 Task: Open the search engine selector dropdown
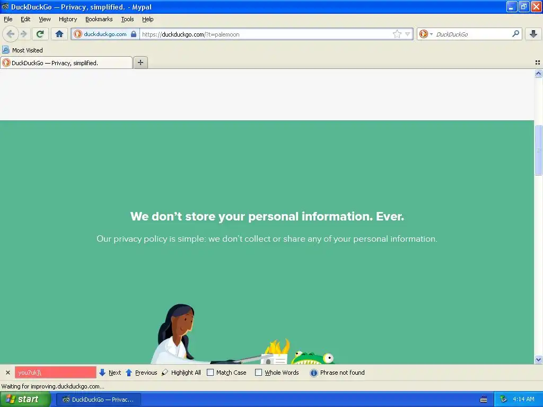426,34
